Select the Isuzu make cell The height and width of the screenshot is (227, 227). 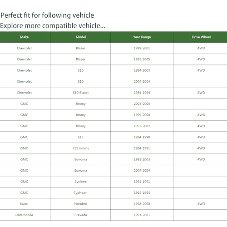tap(24, 204)
